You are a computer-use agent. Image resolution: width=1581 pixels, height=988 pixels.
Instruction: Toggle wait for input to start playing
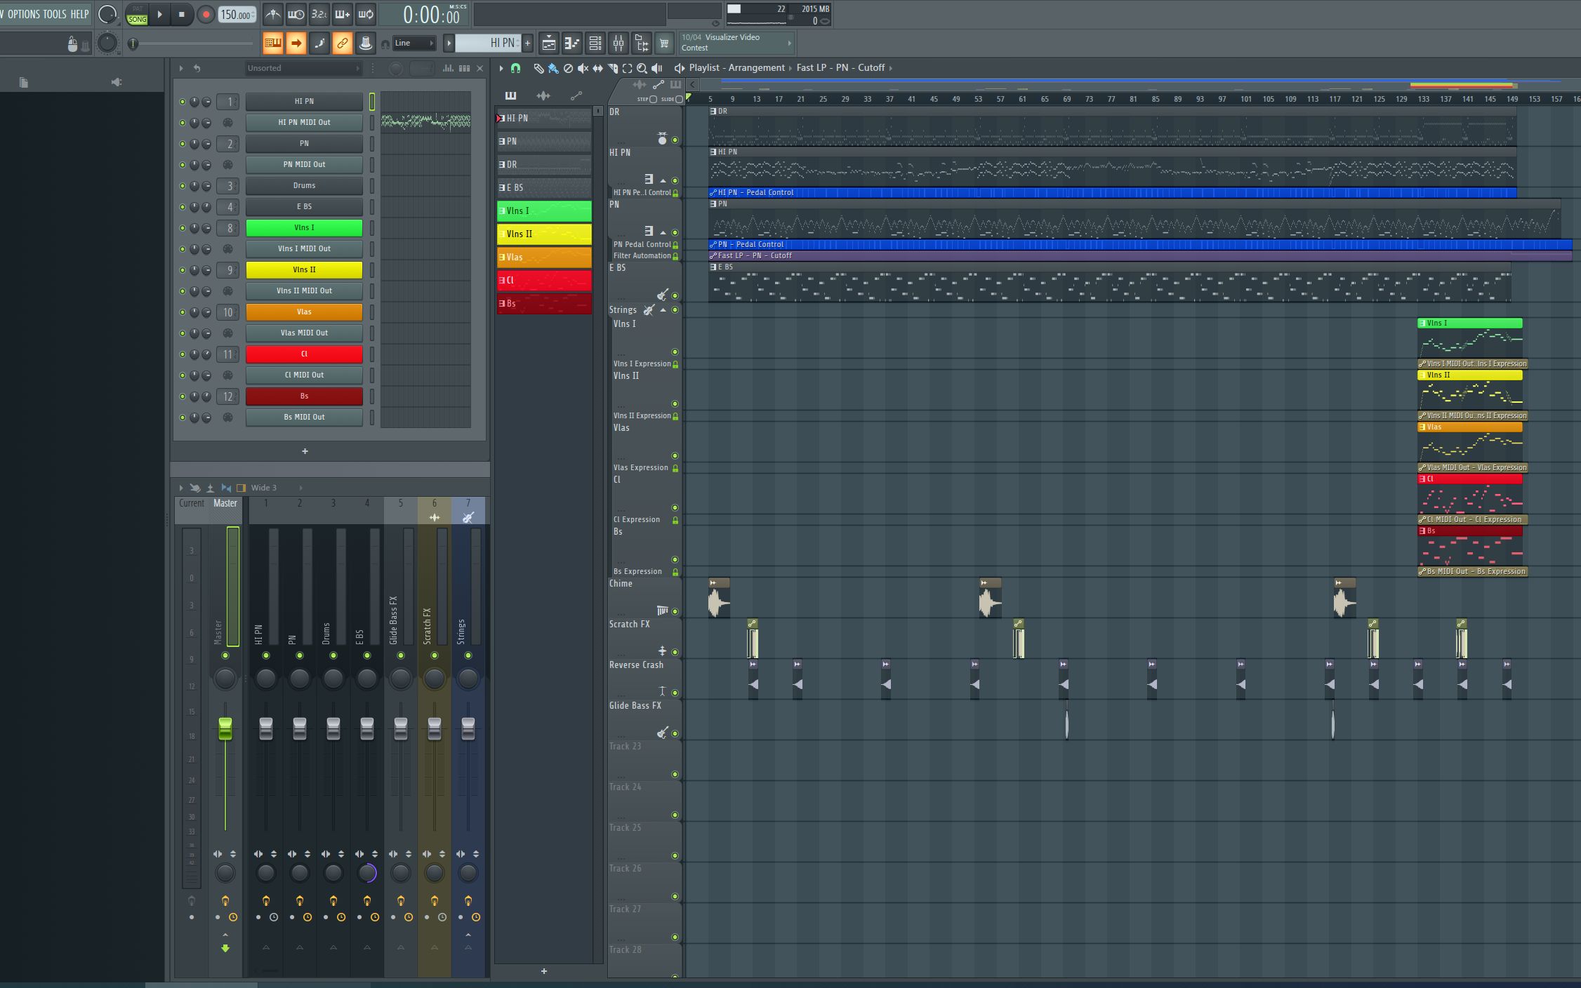click(296, 14)
